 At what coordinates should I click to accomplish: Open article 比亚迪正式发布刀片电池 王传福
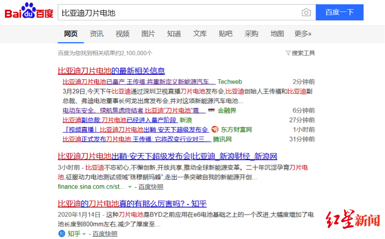coord(137,139)
